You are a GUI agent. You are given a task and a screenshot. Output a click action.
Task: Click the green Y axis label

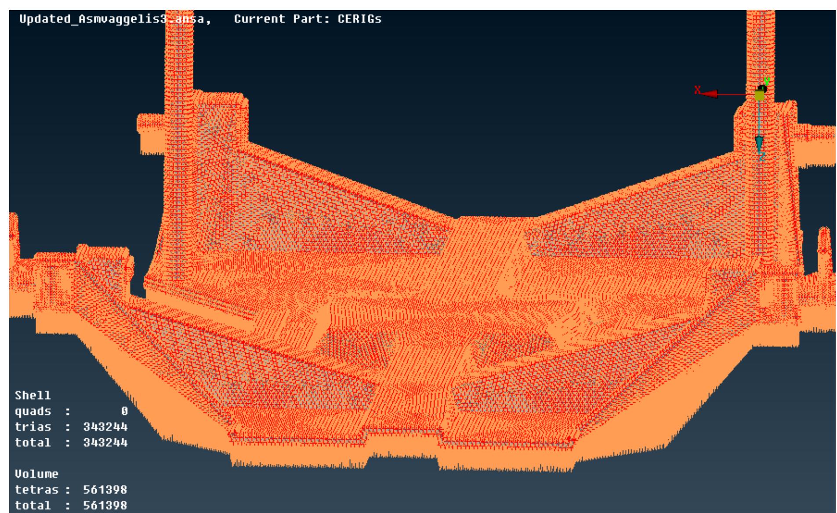pos(767,81)
